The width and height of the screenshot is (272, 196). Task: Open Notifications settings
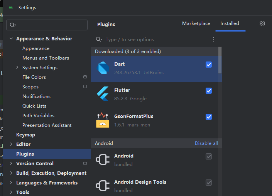click(36, 96)
